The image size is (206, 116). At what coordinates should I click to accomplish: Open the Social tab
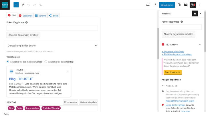pyautogui.click(x=54, y=16)
